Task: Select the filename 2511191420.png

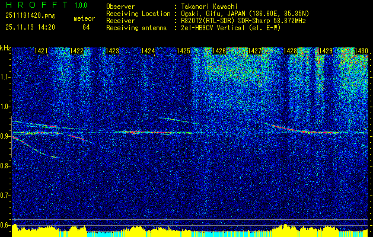Action: pyautogui.click(x=30, y=16)
